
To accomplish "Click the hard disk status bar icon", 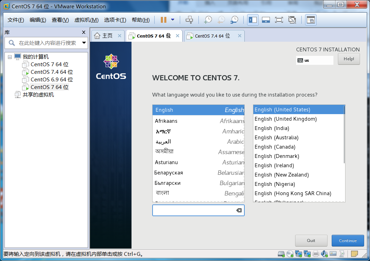I will tap(281, 254).
